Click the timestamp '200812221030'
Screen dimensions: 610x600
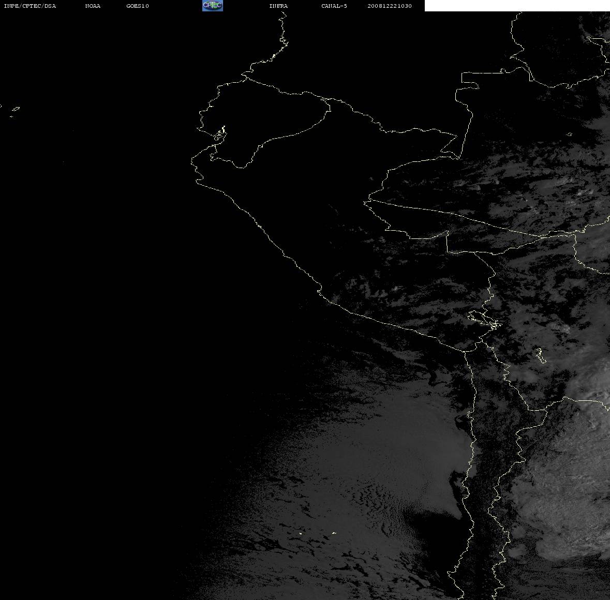(390, 6)
